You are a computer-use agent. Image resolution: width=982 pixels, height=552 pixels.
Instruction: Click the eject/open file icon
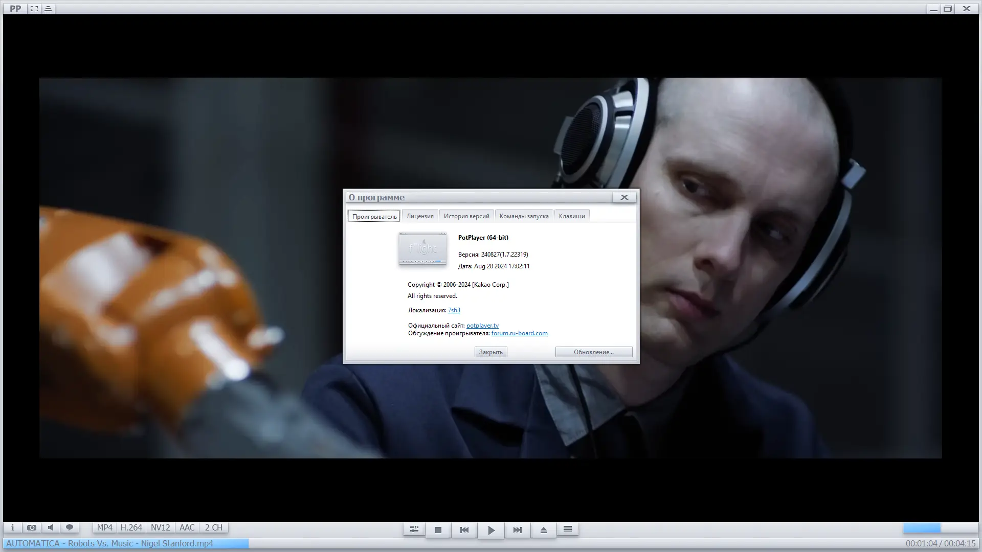(543, 530)
